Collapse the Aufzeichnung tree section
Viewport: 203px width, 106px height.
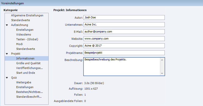click(x=7, y=25)
